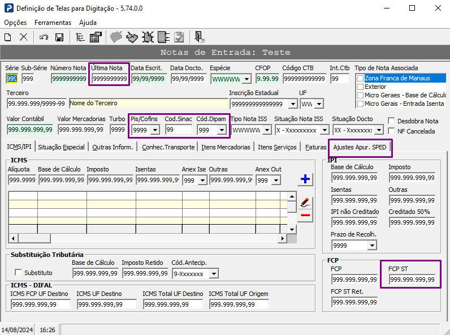This screenshot has width=450, height=335.
Task: Open the Ferramentas menu
Action: pos(53,23)
